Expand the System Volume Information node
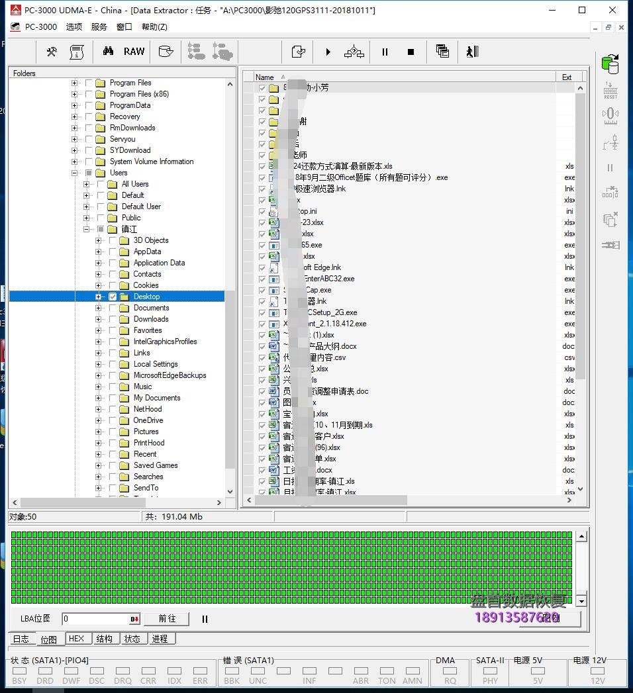Viewport: 633px width, 693px height. point(74,162)
